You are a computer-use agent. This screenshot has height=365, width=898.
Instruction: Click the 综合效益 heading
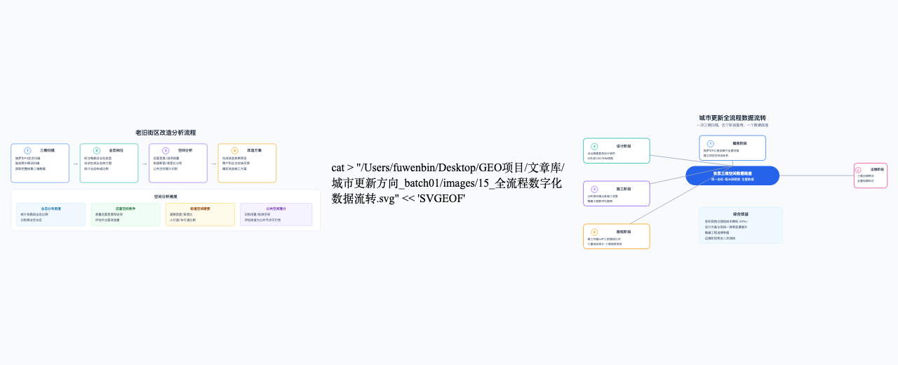pos(741,214)
